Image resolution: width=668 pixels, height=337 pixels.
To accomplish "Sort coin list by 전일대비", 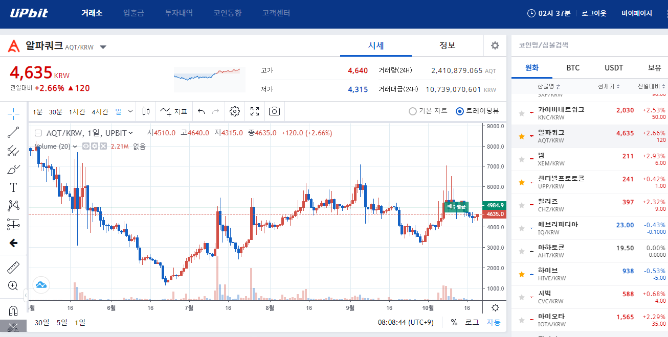I will coord(652,86).
